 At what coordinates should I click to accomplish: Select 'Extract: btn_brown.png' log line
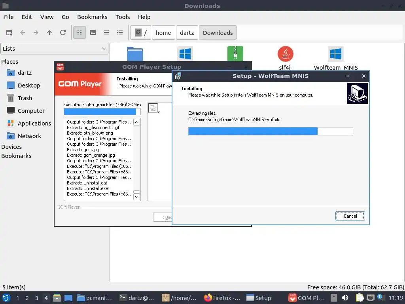click(x=90, y=133)
